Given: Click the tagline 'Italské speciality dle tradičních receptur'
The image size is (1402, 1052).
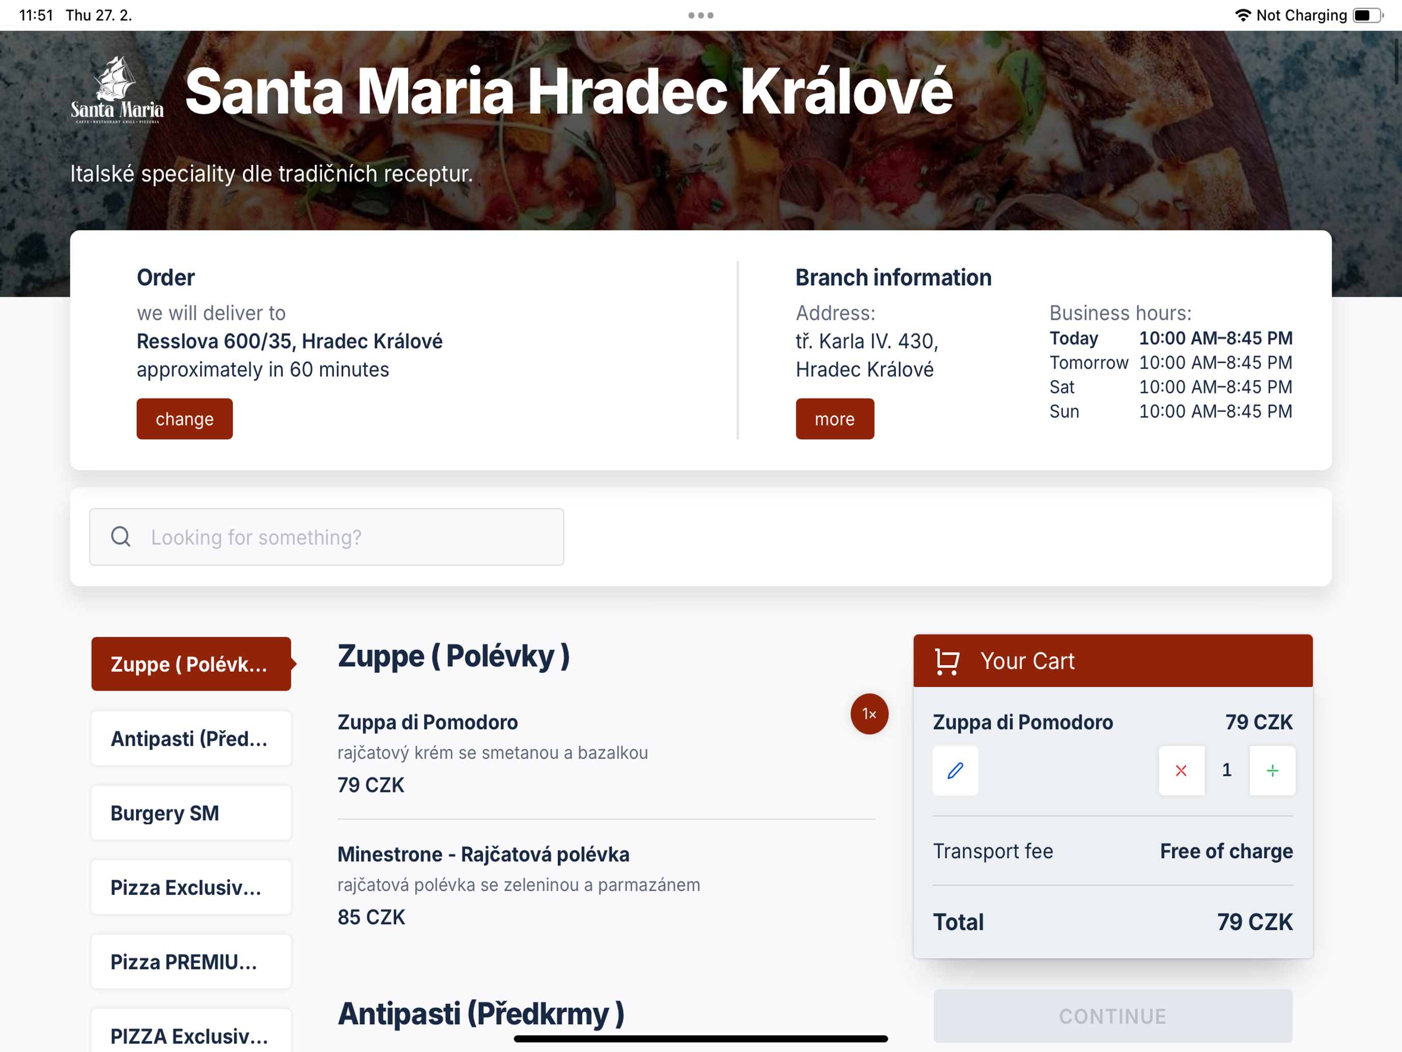Looking at the screenshot, I should [271, 173].
